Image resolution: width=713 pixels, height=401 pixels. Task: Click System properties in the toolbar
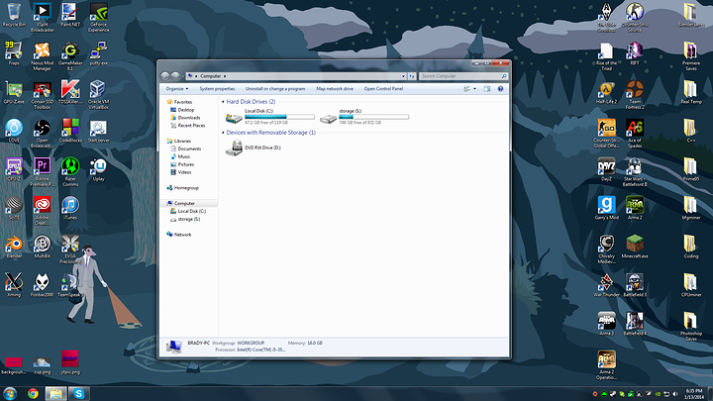coord(217,88)
